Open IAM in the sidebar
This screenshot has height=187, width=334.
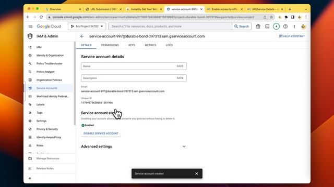point(49,47)
